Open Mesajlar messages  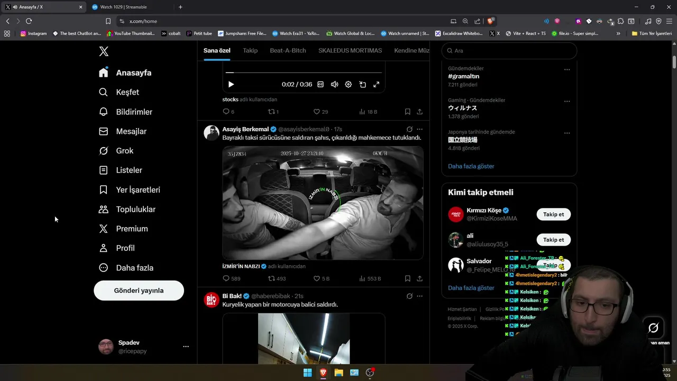pos(123,131)
